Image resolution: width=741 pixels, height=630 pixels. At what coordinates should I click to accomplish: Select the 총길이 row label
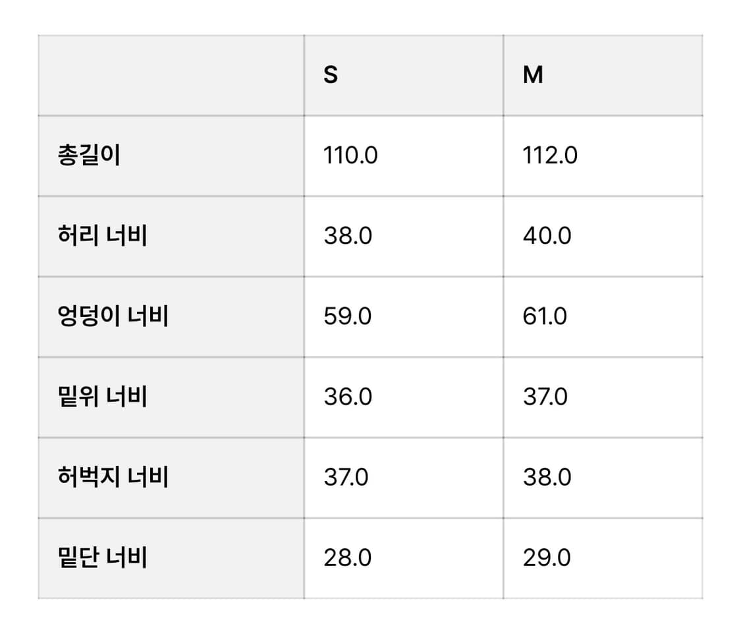[x=89, y=156]
